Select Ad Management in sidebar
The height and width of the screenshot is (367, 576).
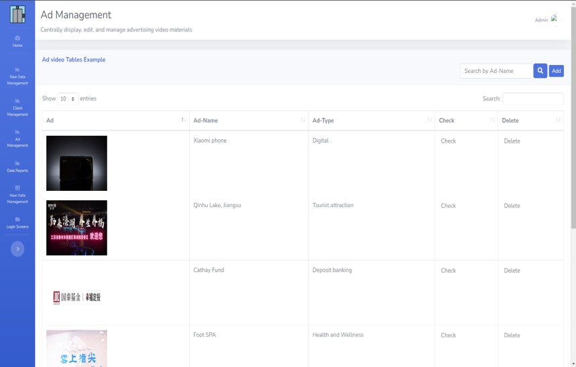tap(17, 139)
